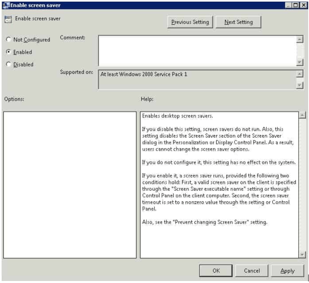This screenshot has height=283, width=309.
Task: Click the 'Options:' label
Action: tap(14, 99)
